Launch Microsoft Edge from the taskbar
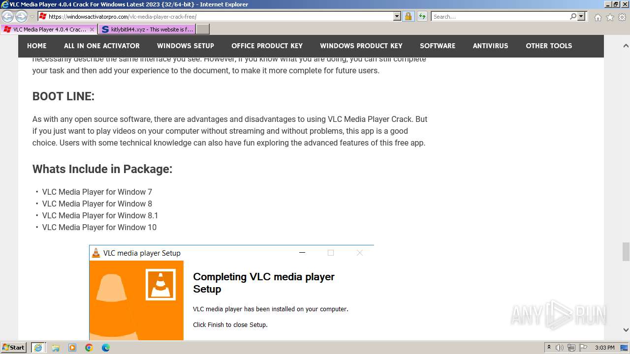Screen dimensions: 630x354 pos(106,348)
